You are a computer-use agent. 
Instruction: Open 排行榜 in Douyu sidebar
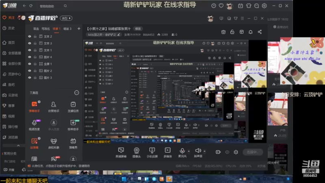[10, 126]
